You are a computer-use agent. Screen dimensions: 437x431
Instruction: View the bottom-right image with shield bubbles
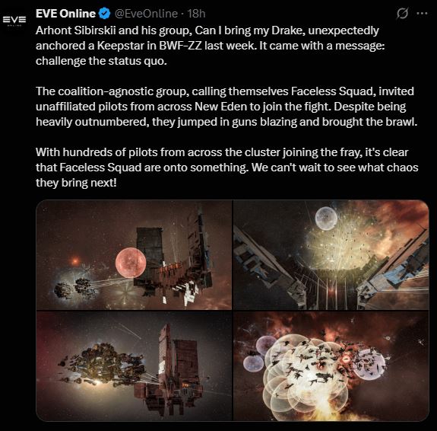(331, 366)
